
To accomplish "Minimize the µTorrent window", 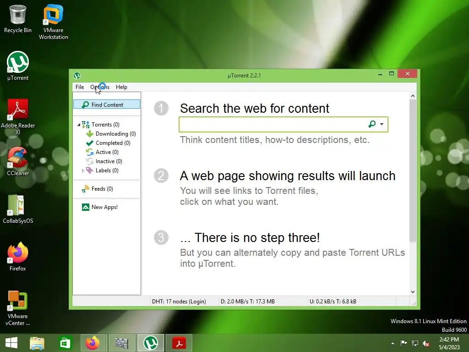I will [x=380, y=74].
